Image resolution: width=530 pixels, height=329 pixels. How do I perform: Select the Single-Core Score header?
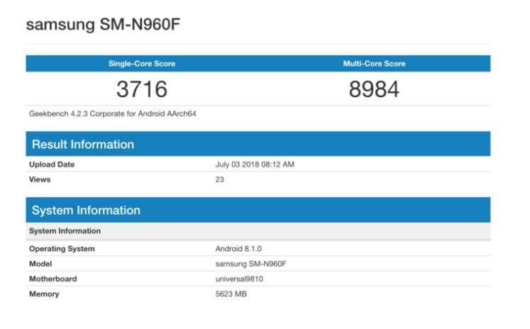click(x=141, y=64)
